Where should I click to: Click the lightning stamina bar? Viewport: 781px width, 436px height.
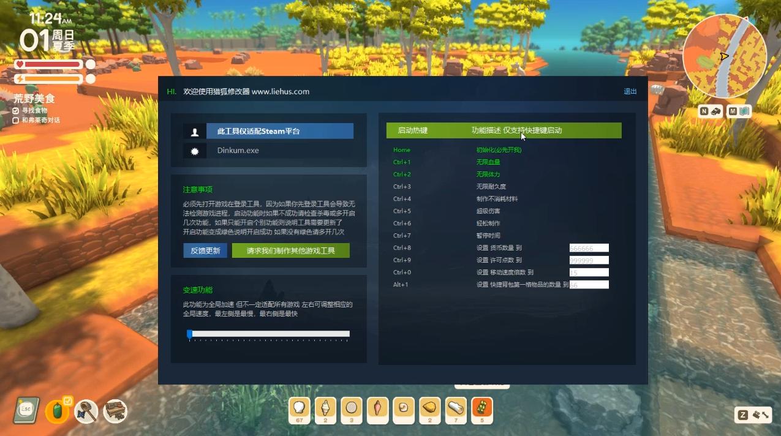[x=49, y=78]
